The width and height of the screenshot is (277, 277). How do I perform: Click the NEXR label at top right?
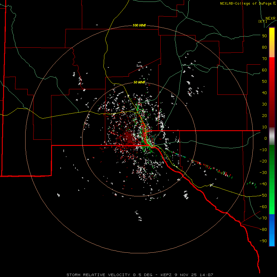tap(270, 18)
